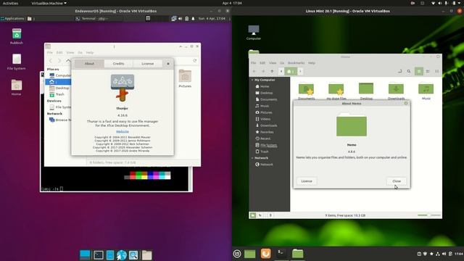Viewport: 464px width, 261px height.
Task: Select Recent in Nemo sidebar
Action: (x=262, y=138)
